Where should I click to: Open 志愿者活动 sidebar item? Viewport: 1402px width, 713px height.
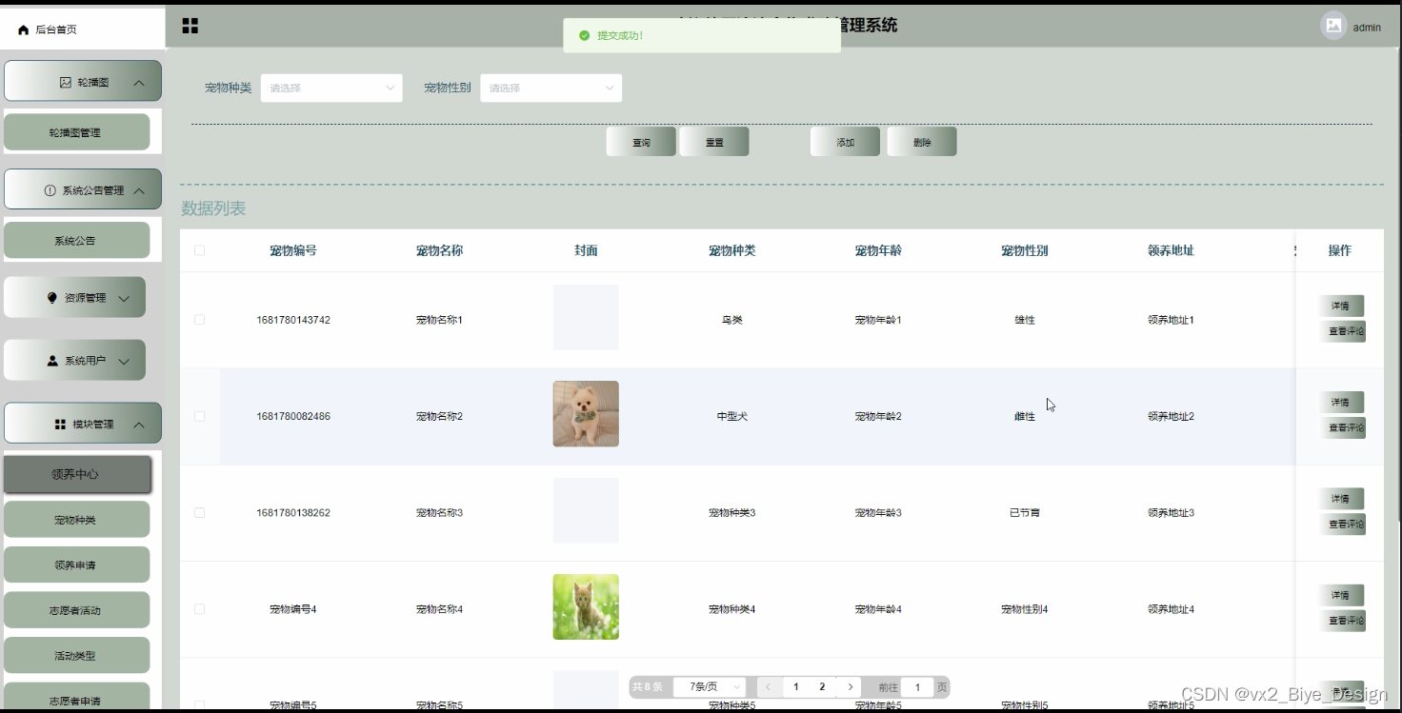76,610
